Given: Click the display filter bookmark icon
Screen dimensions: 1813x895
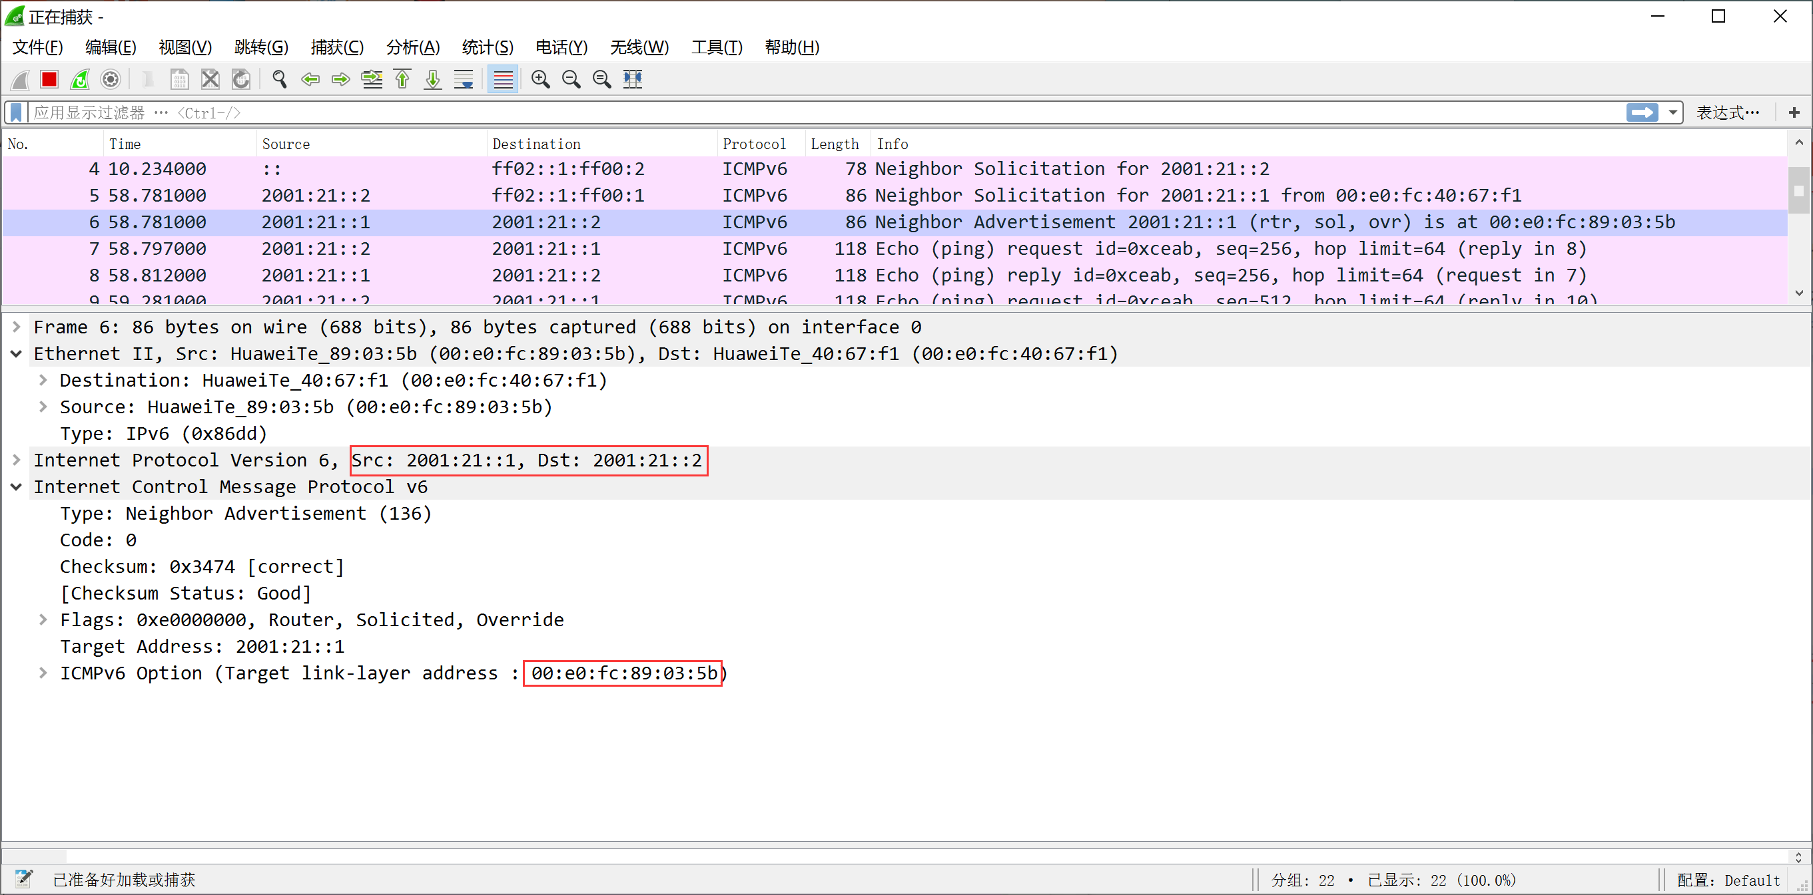Looking at the screenshot, I should (x=16, y=112).
